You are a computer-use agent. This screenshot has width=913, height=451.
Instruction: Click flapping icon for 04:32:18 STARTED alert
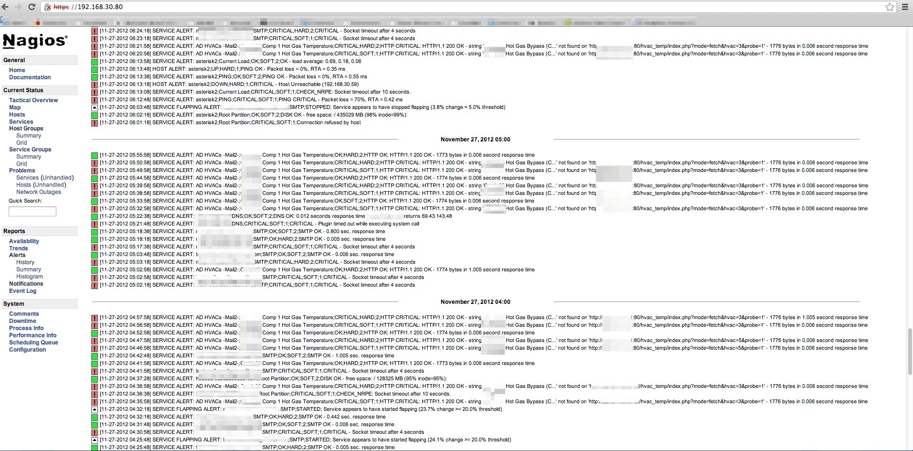(95, 409)
